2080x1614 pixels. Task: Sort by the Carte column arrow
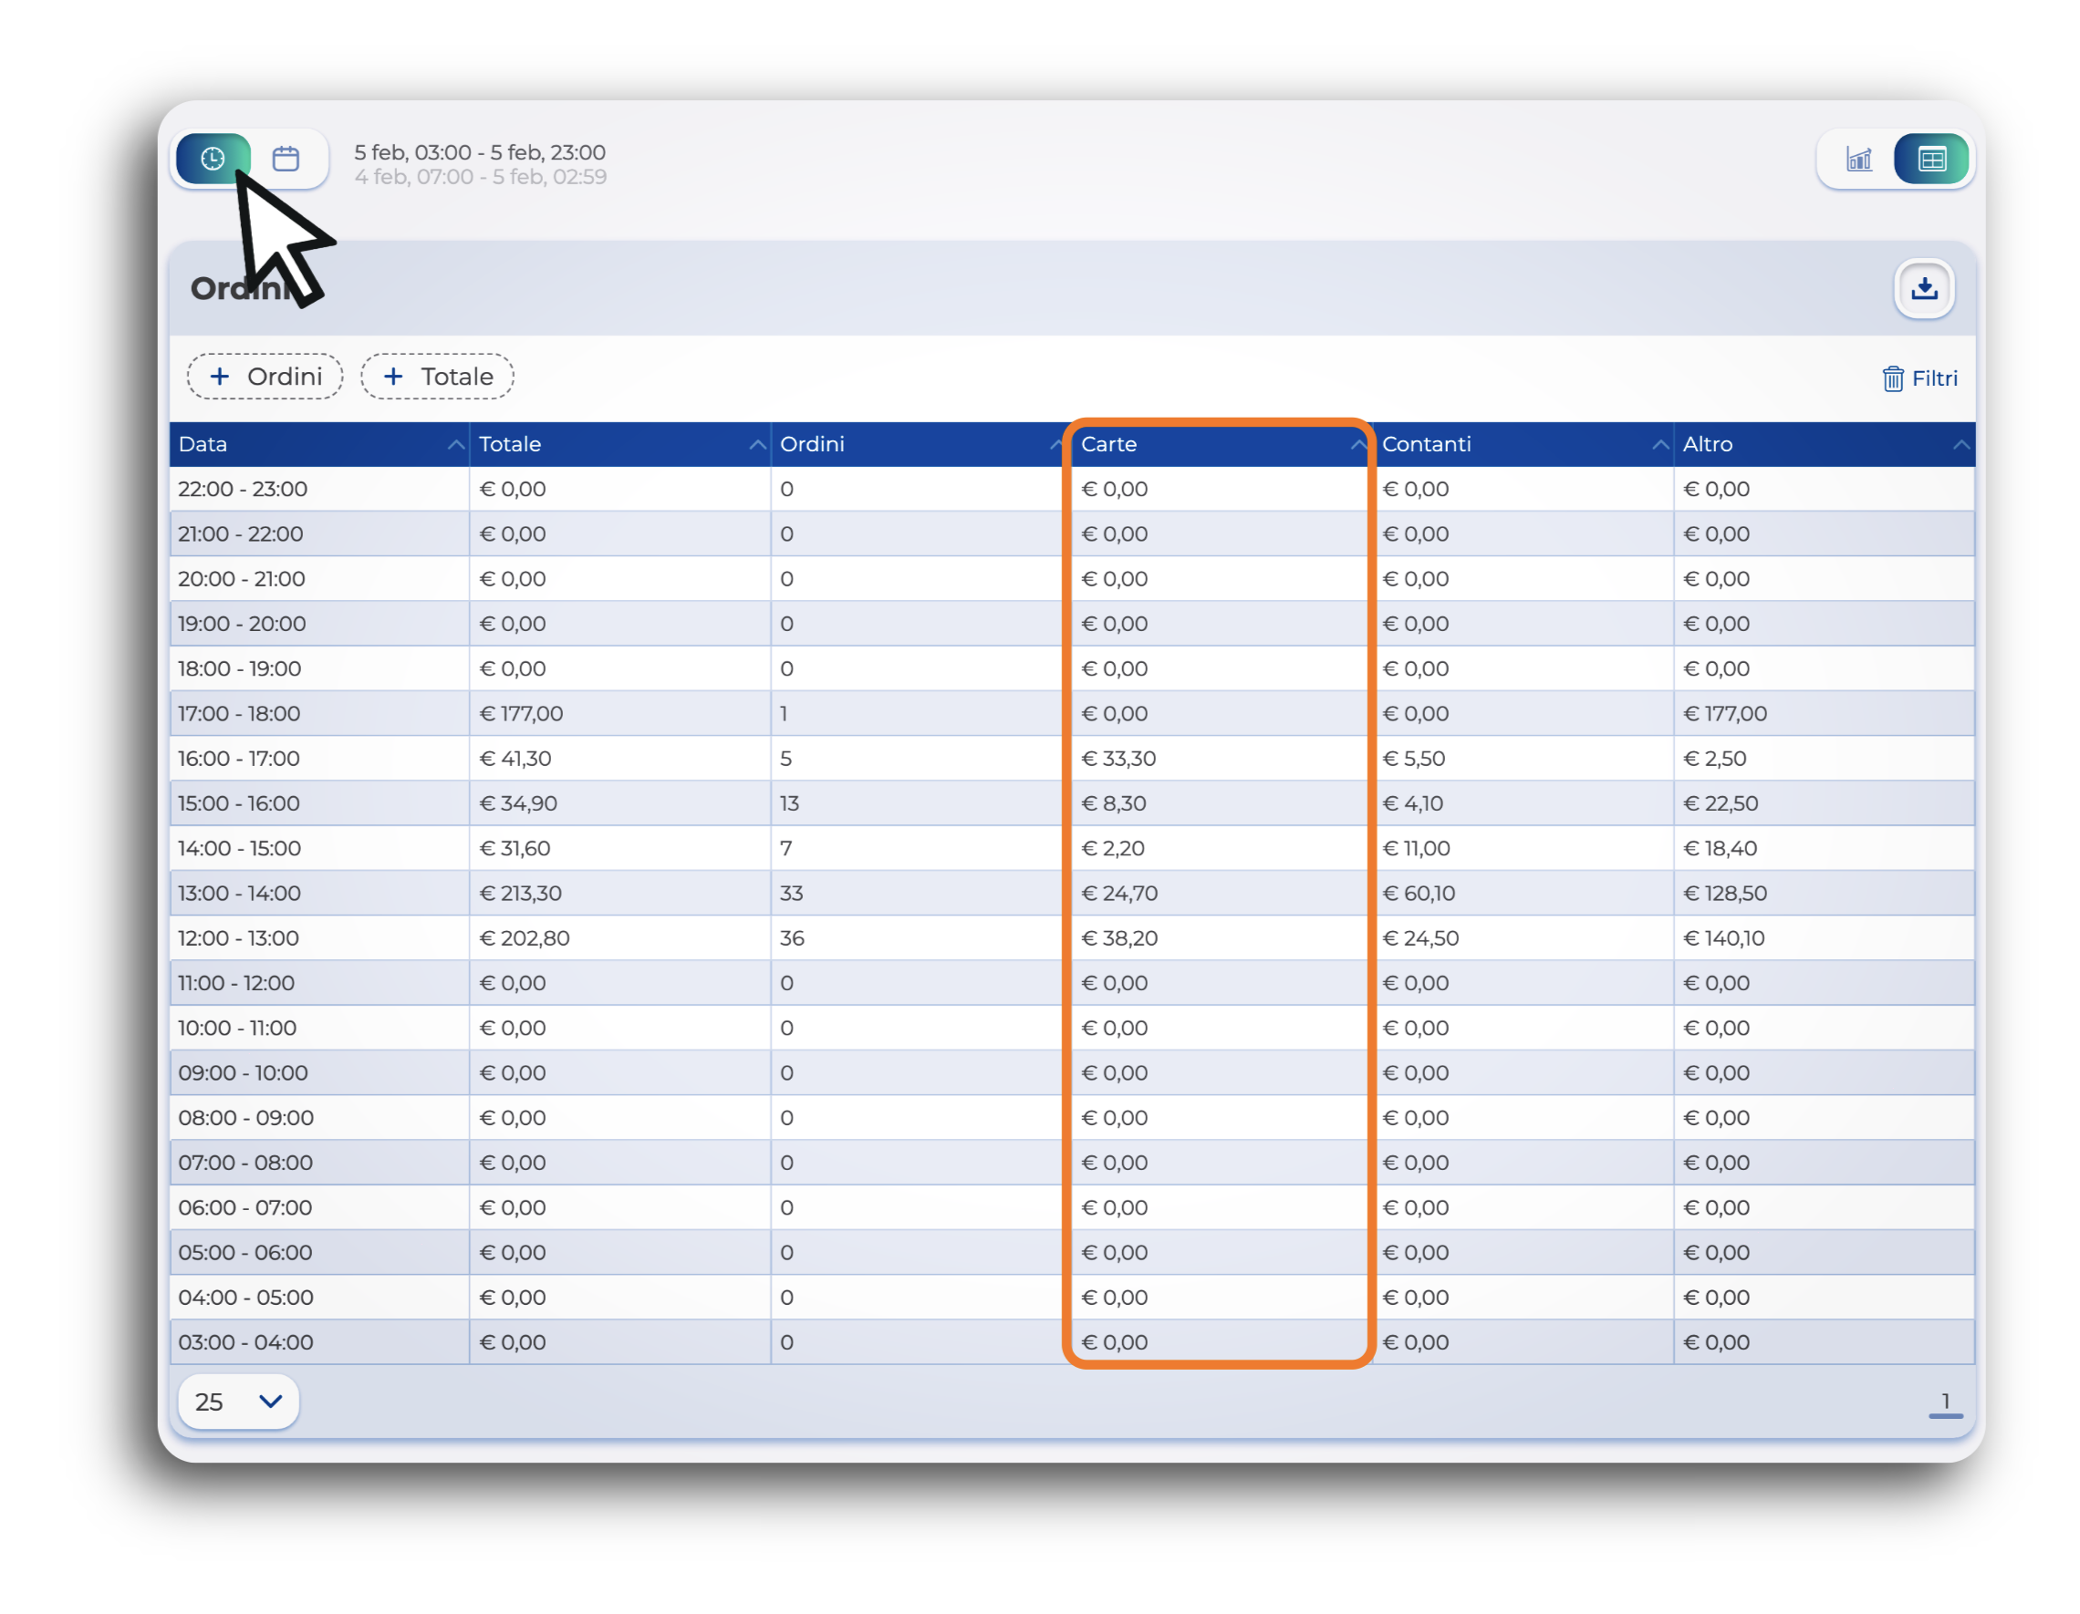(x=1358, y=445)
